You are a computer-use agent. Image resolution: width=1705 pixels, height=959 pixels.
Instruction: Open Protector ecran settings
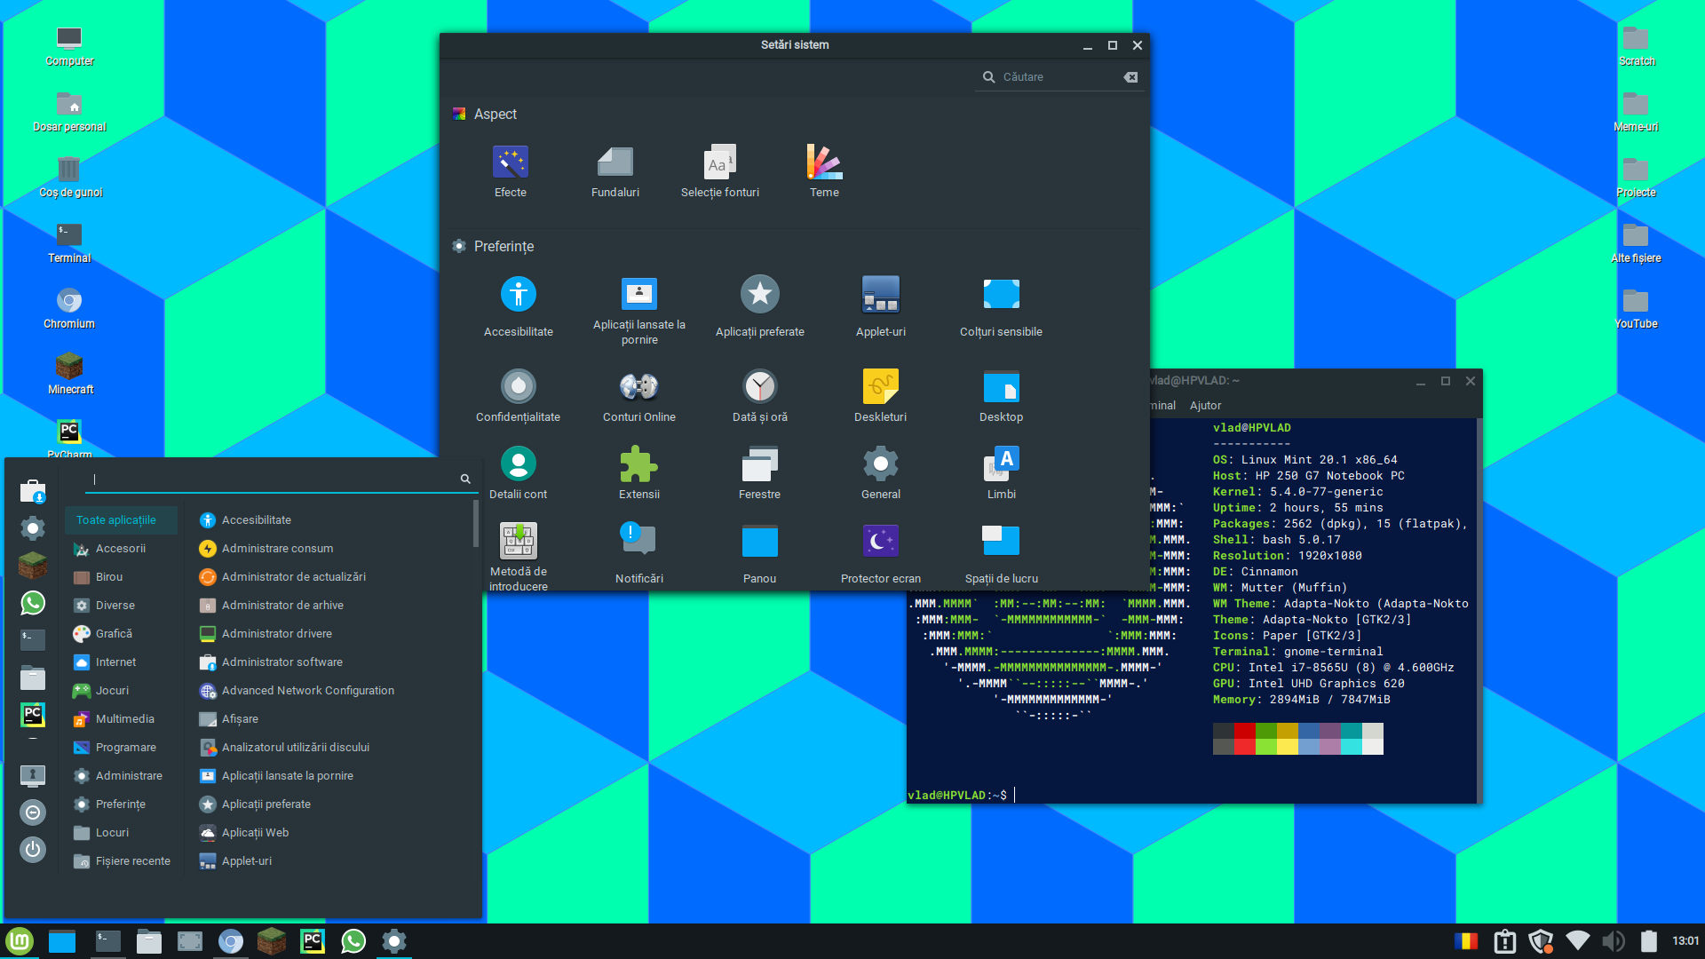(880, 542)
